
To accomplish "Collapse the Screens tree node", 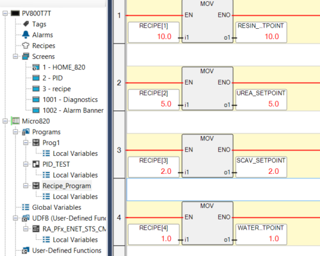I will click(15, 56).
